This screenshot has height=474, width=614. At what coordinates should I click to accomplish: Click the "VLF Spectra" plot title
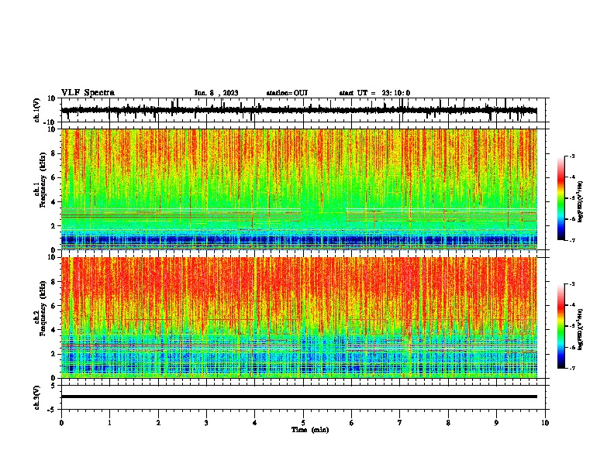pos(88,93)
